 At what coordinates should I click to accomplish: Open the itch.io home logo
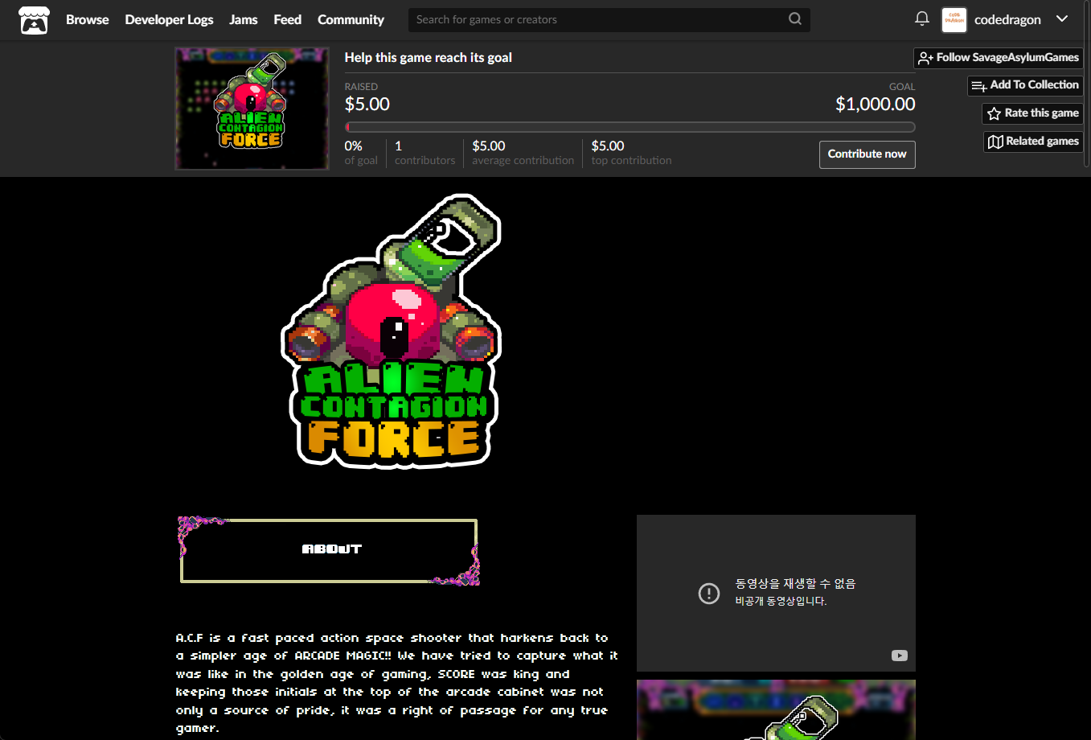34,20
